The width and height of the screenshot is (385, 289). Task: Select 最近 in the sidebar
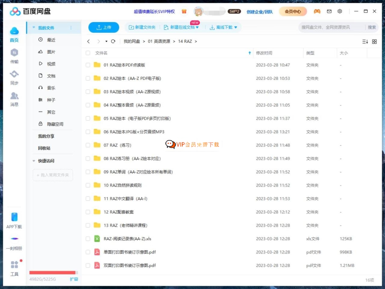(51, 40)
